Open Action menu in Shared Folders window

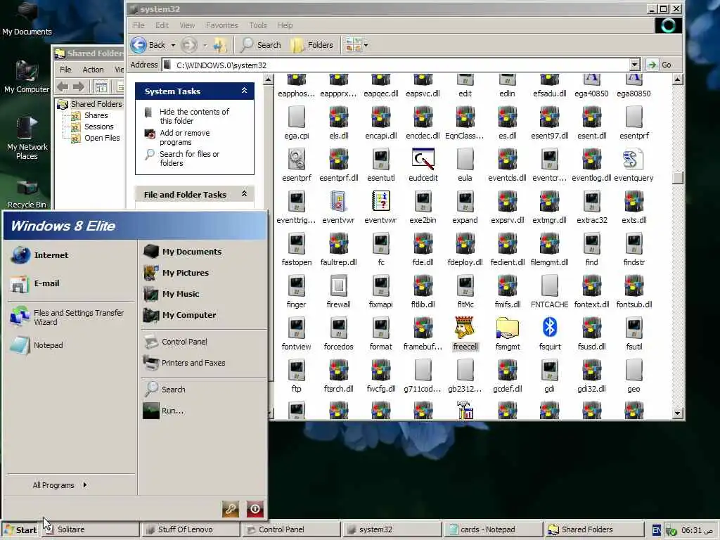(93, 70)
